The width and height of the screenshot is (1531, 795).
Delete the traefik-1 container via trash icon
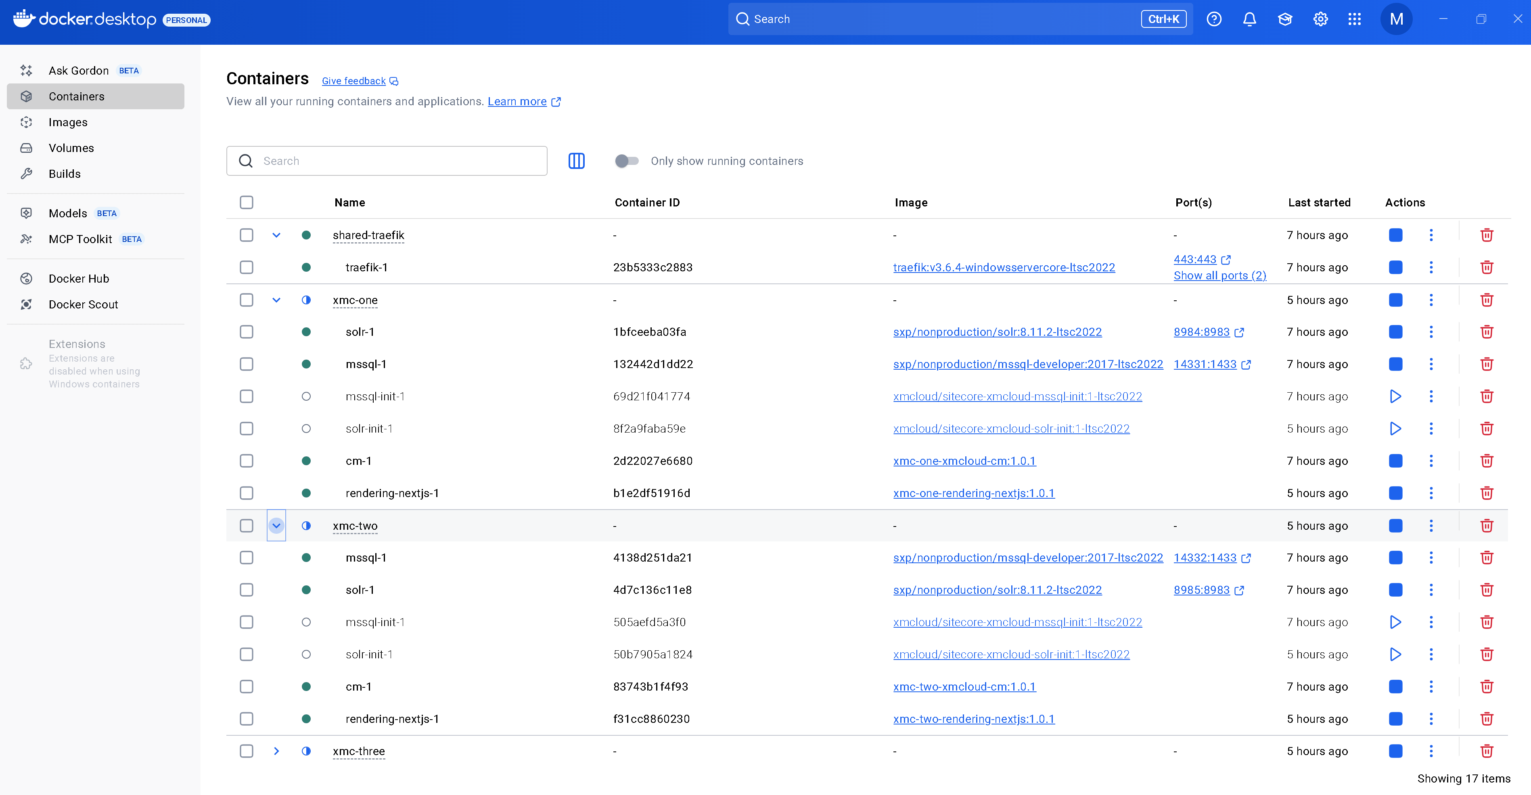(1487, 267)
